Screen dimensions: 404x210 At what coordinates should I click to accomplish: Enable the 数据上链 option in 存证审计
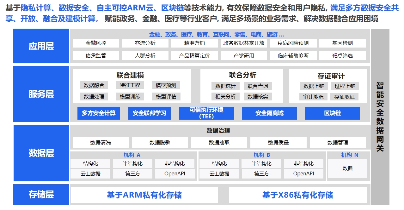click(313, 85)
